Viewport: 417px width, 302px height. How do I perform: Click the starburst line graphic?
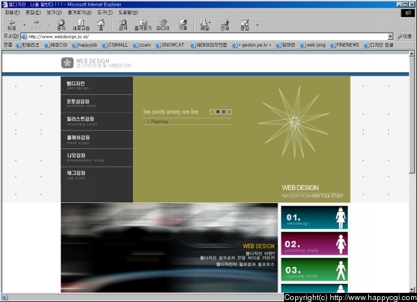point(294,121)
